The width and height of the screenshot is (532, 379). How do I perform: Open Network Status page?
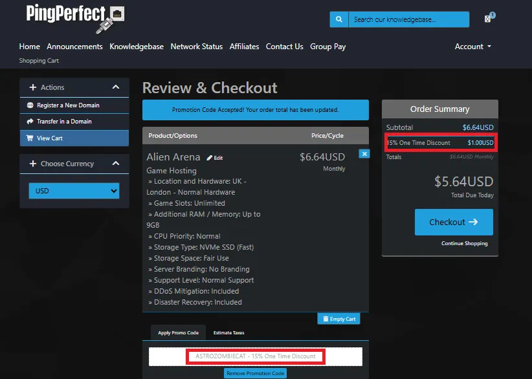click(197, 47)
